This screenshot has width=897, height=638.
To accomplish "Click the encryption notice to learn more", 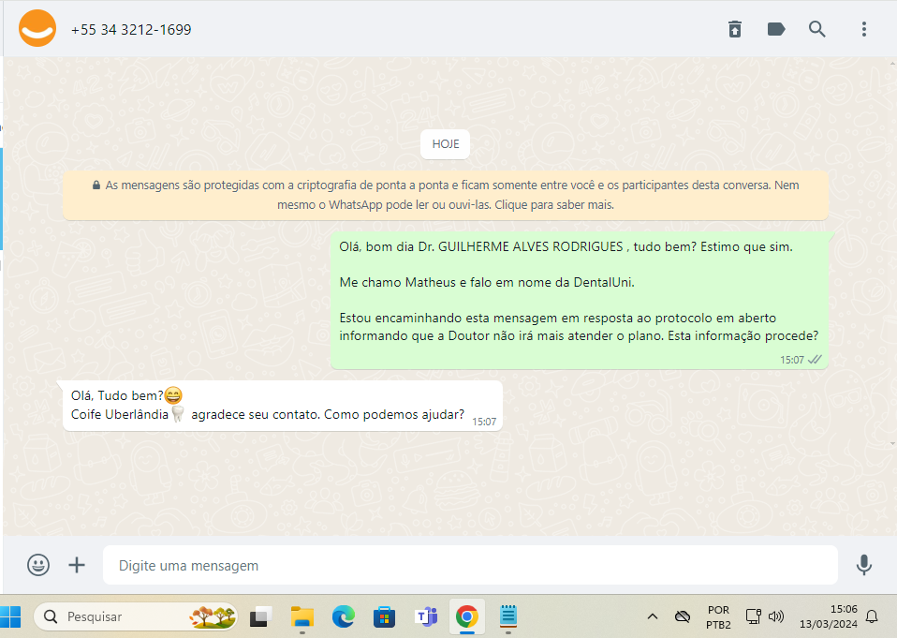I will point(446,195).
